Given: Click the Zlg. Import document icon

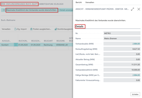Looking at the screenshot, I should click(x=15, y=29).
